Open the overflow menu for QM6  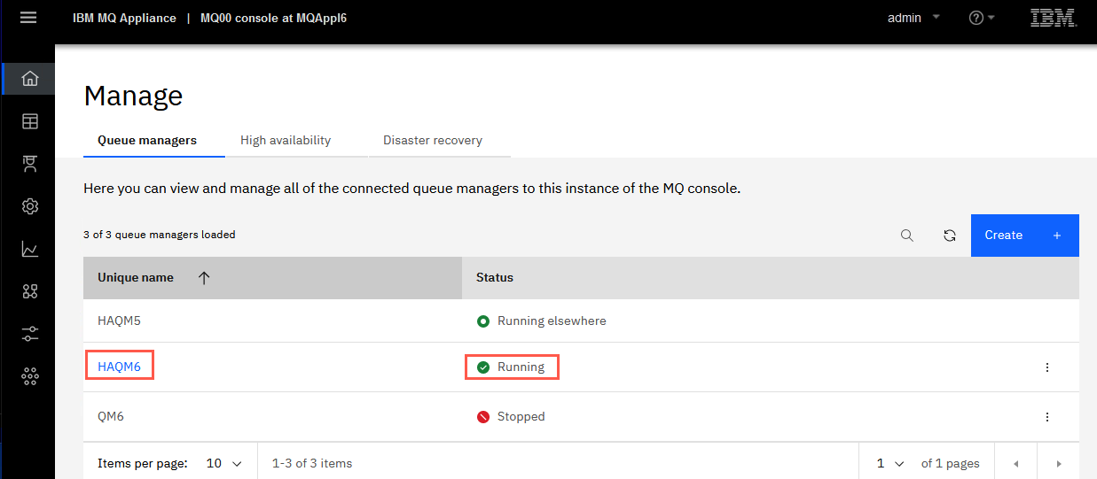(x=1047, y=417)
